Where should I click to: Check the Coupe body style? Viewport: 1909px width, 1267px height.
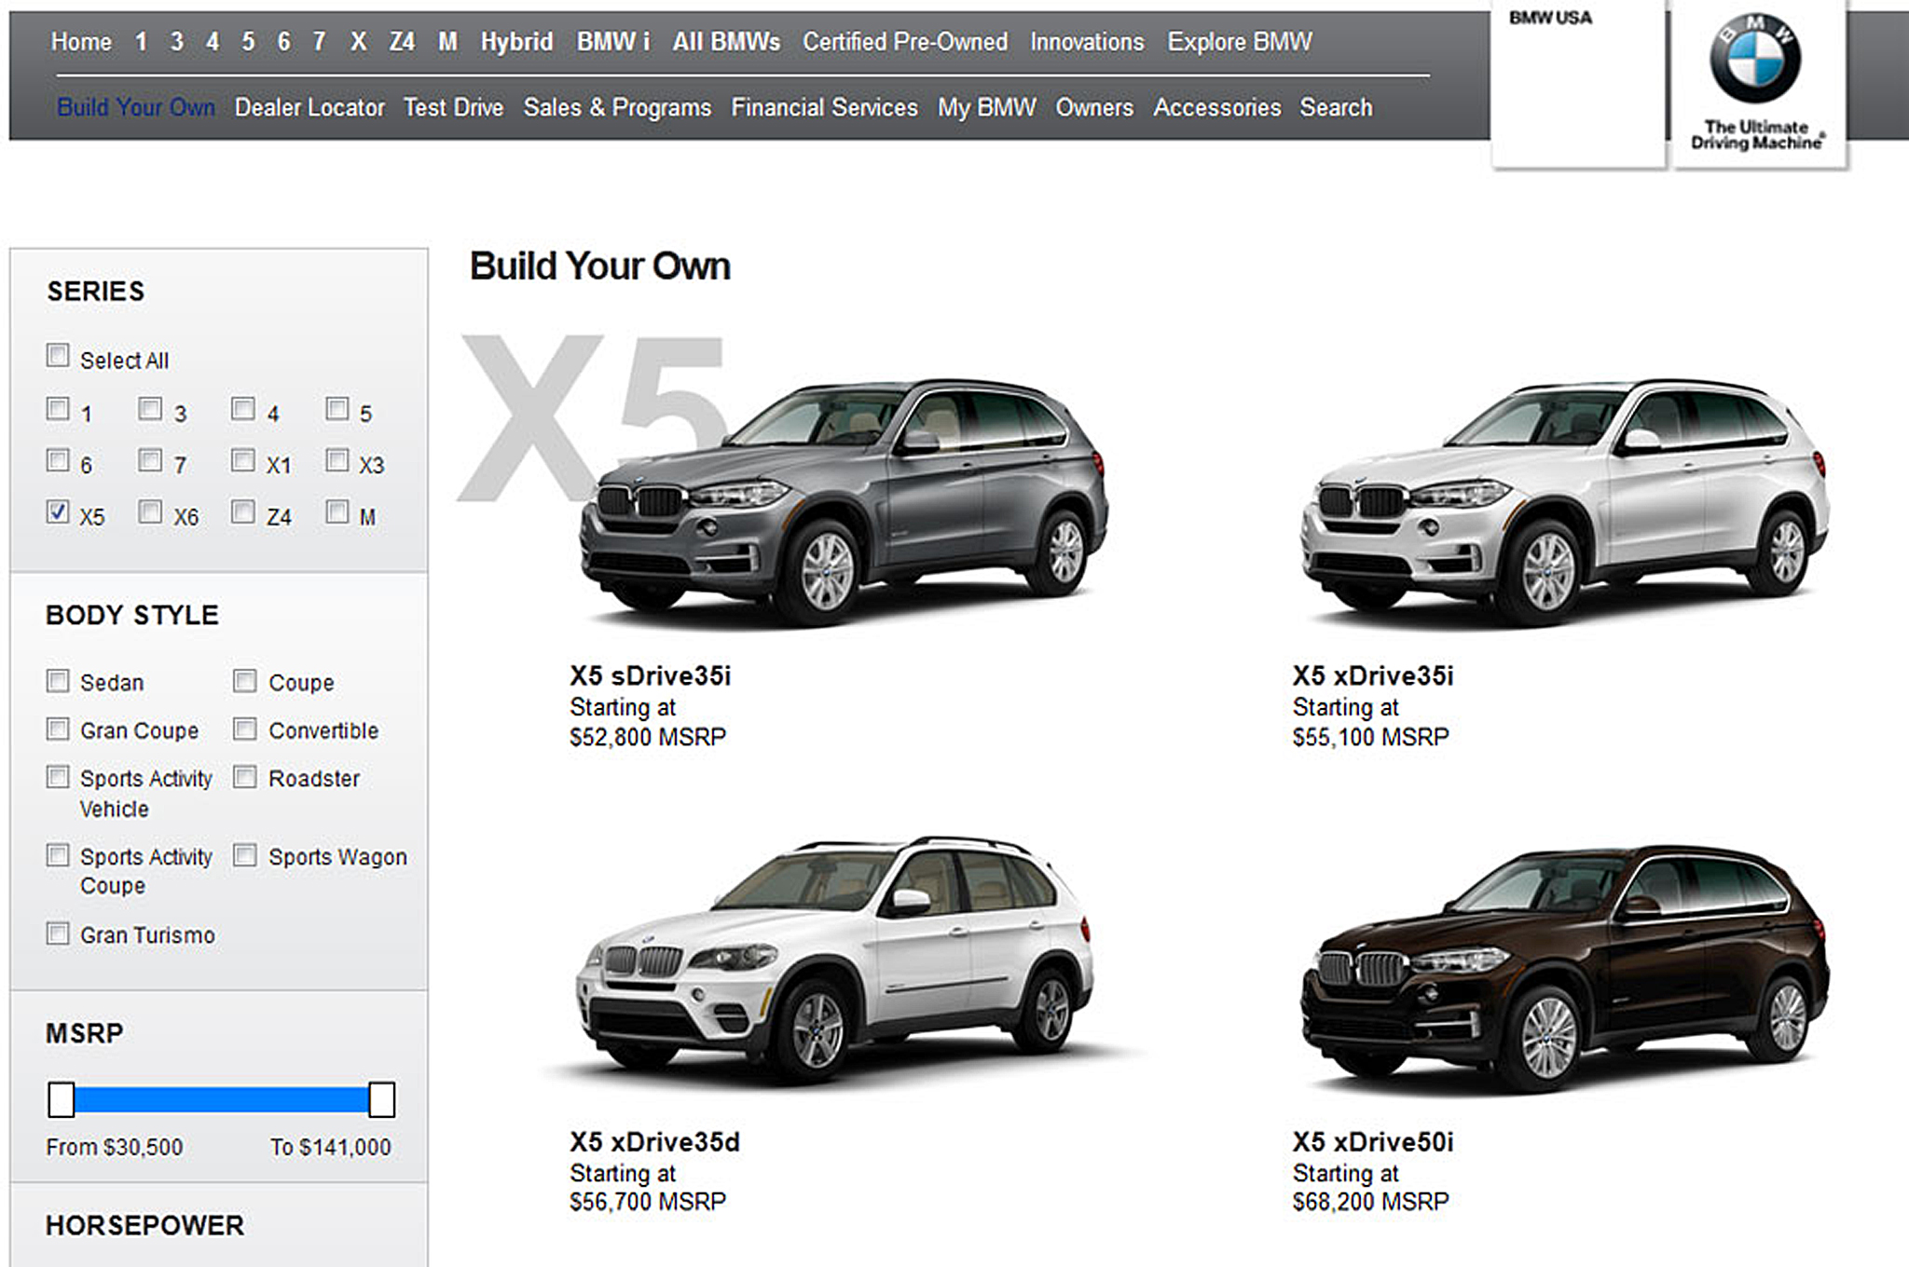pyautogui.click(x=245, y=681)
